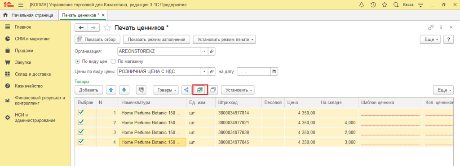
Task: Open favorites star icon in title bar
Action: click(385, 5)
